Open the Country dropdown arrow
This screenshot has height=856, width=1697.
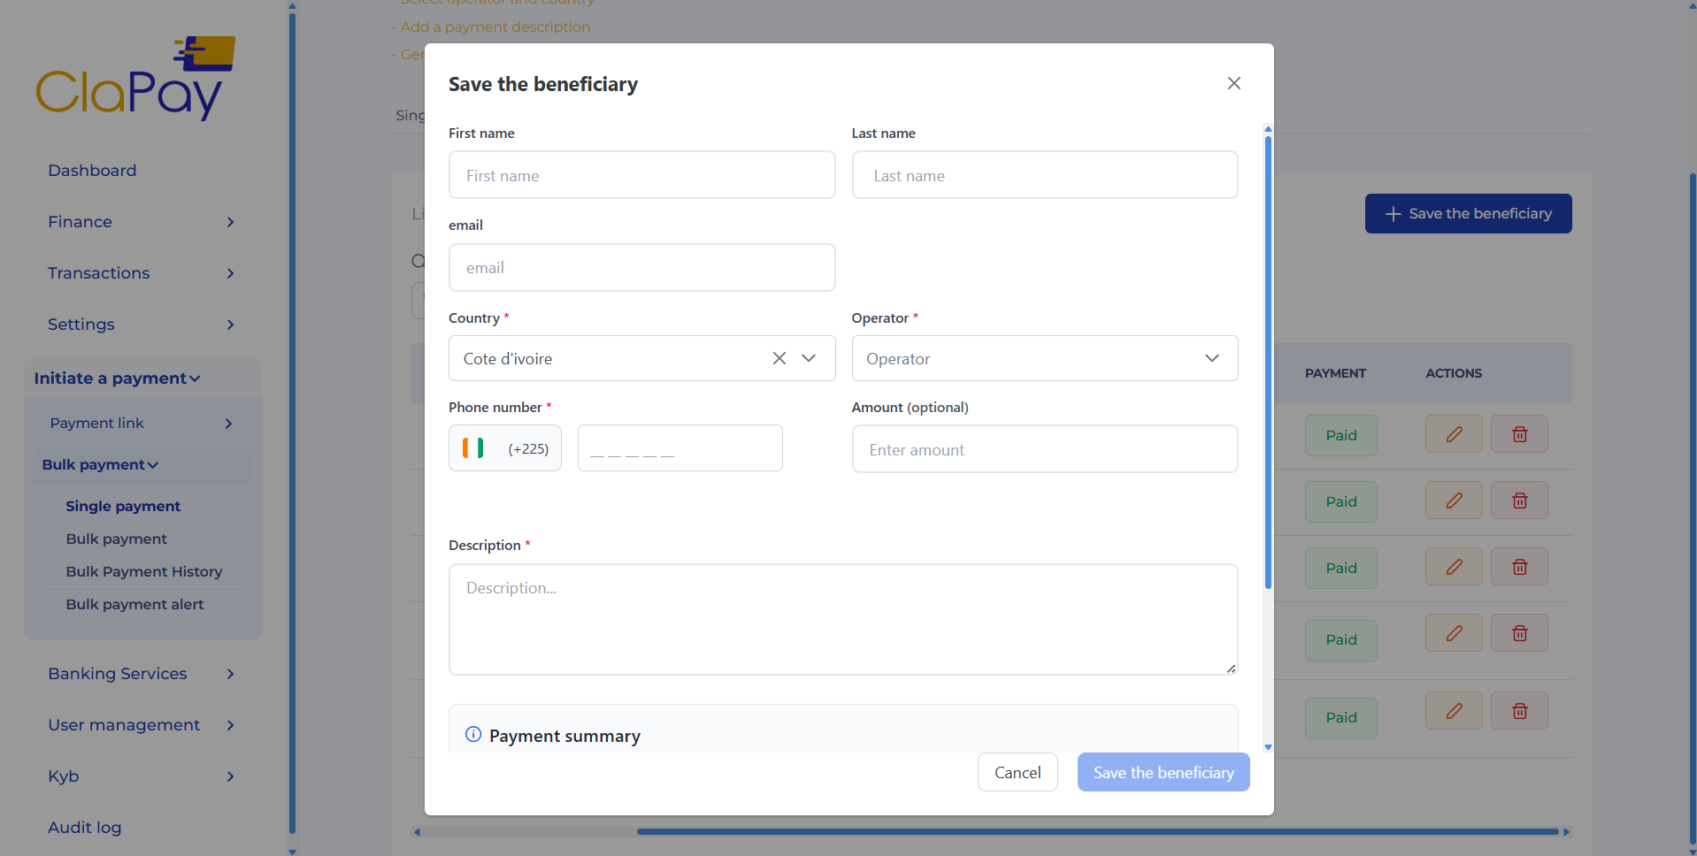click(x=809, y=358)
